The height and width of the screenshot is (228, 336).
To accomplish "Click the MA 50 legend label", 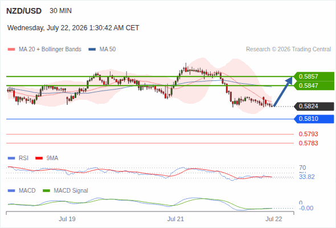I will (x=108, y=50).
